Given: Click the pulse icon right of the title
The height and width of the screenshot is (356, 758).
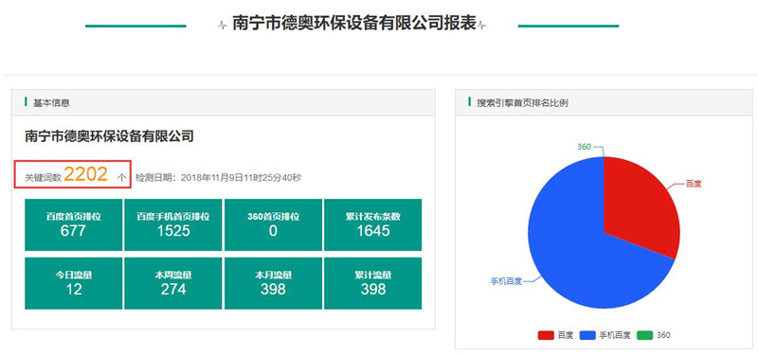Looking at the screenshot, I should coord(482,26).
